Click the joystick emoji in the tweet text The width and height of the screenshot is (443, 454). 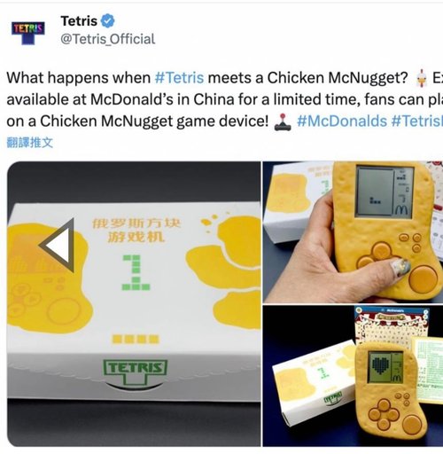pos(283,121)
